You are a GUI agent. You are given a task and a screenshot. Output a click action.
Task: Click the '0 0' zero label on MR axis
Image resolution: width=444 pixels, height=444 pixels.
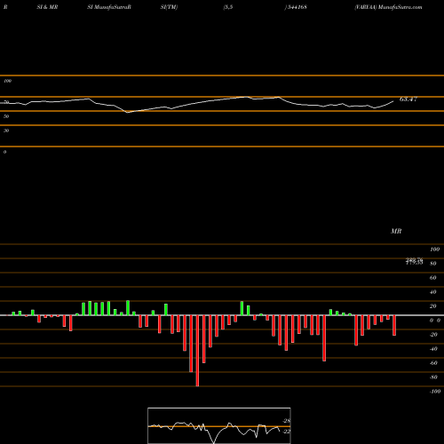(435, 321)
